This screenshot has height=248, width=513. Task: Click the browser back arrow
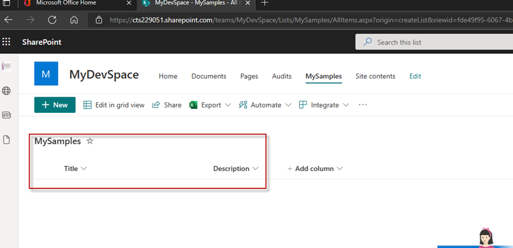coord(8,20)
